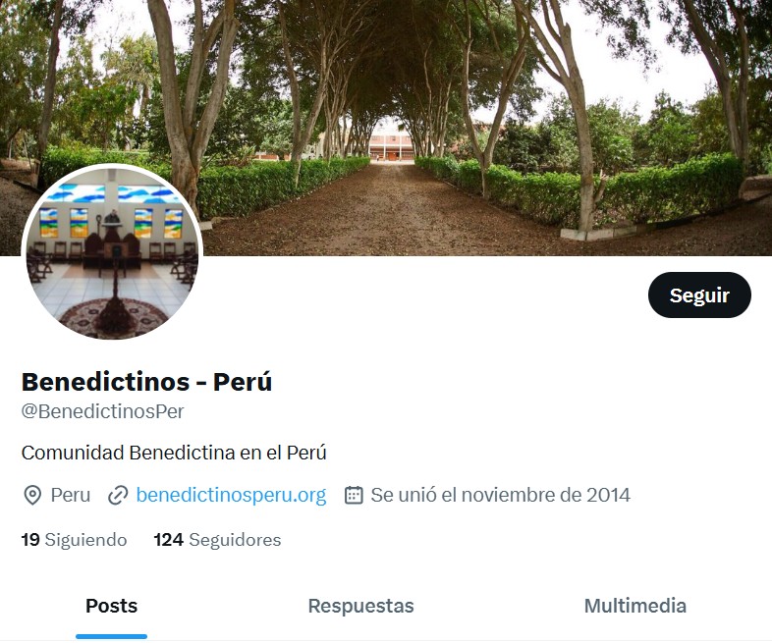Screen dimensions: 772x643
Task: View the 124 Seguidores list
Action: 217,540
